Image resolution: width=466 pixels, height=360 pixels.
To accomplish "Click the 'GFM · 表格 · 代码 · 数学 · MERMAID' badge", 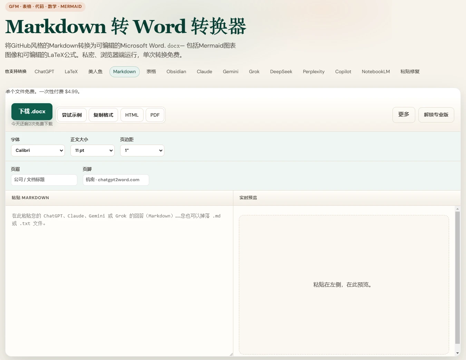I will coord(45,7).
